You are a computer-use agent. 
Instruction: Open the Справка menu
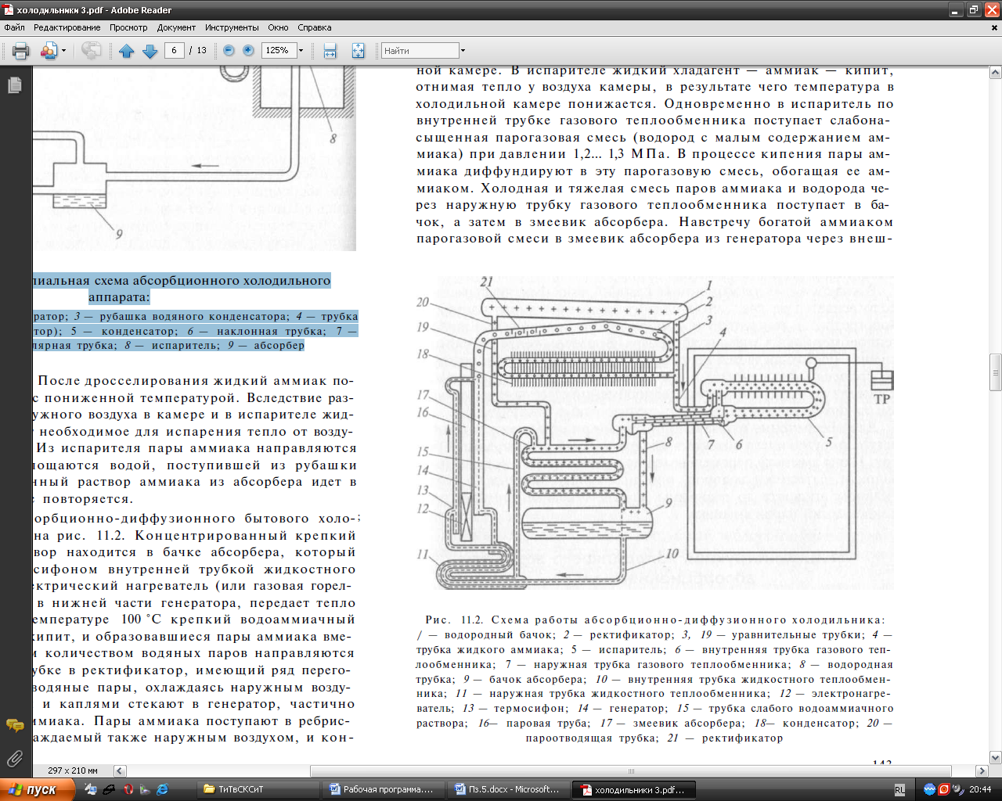point(315,27)
